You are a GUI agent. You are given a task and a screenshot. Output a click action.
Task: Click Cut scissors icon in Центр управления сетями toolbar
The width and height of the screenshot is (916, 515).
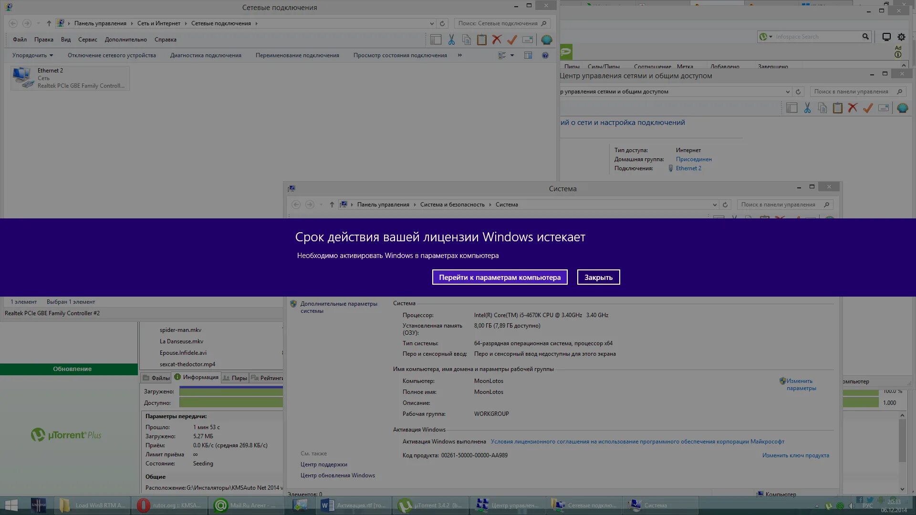click(x=807, y=108)
